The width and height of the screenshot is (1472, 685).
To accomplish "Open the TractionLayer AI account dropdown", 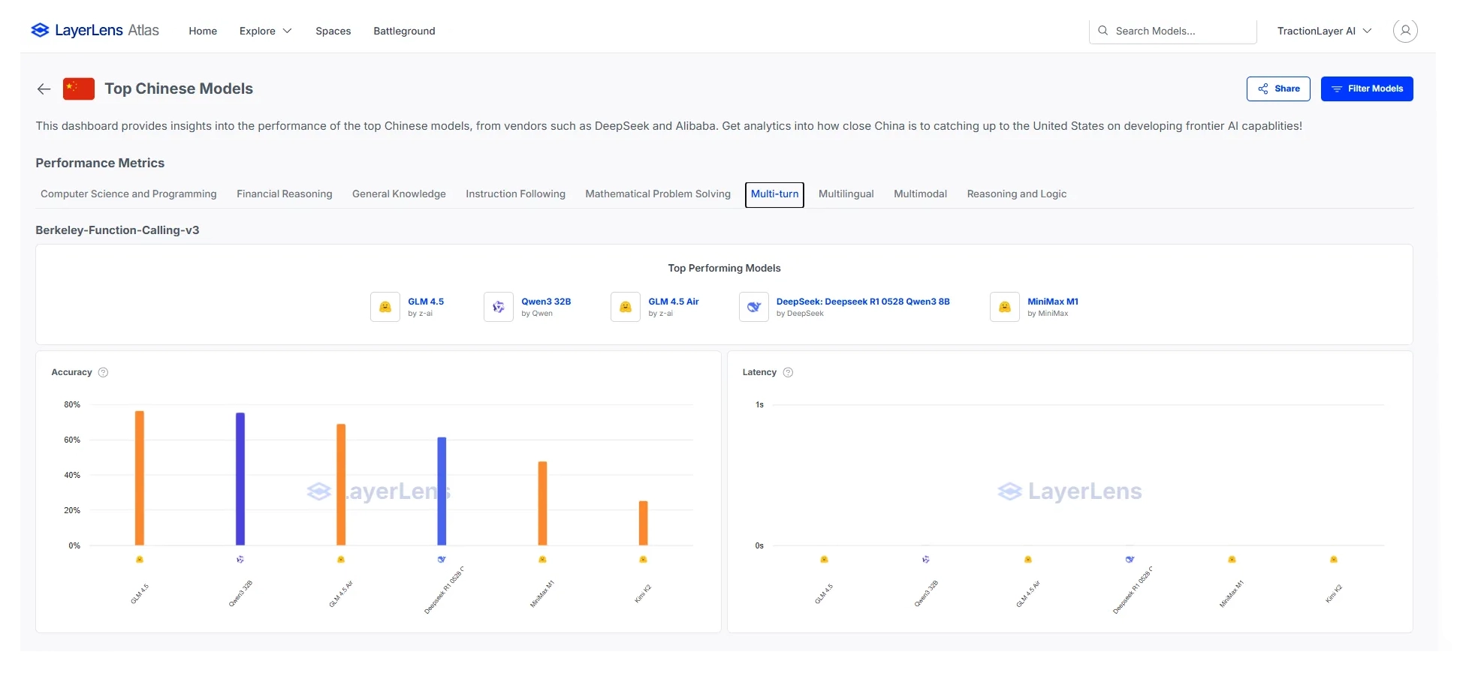I will point(1324,31).
